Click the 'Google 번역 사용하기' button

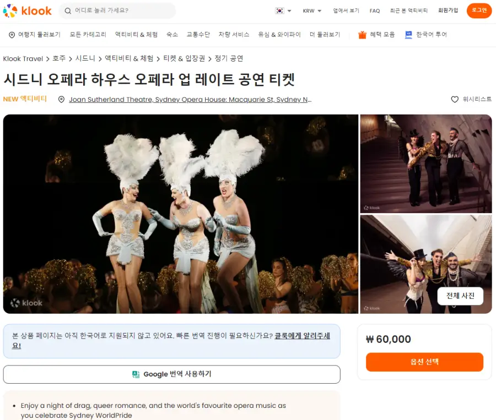(x=172, y=374)
